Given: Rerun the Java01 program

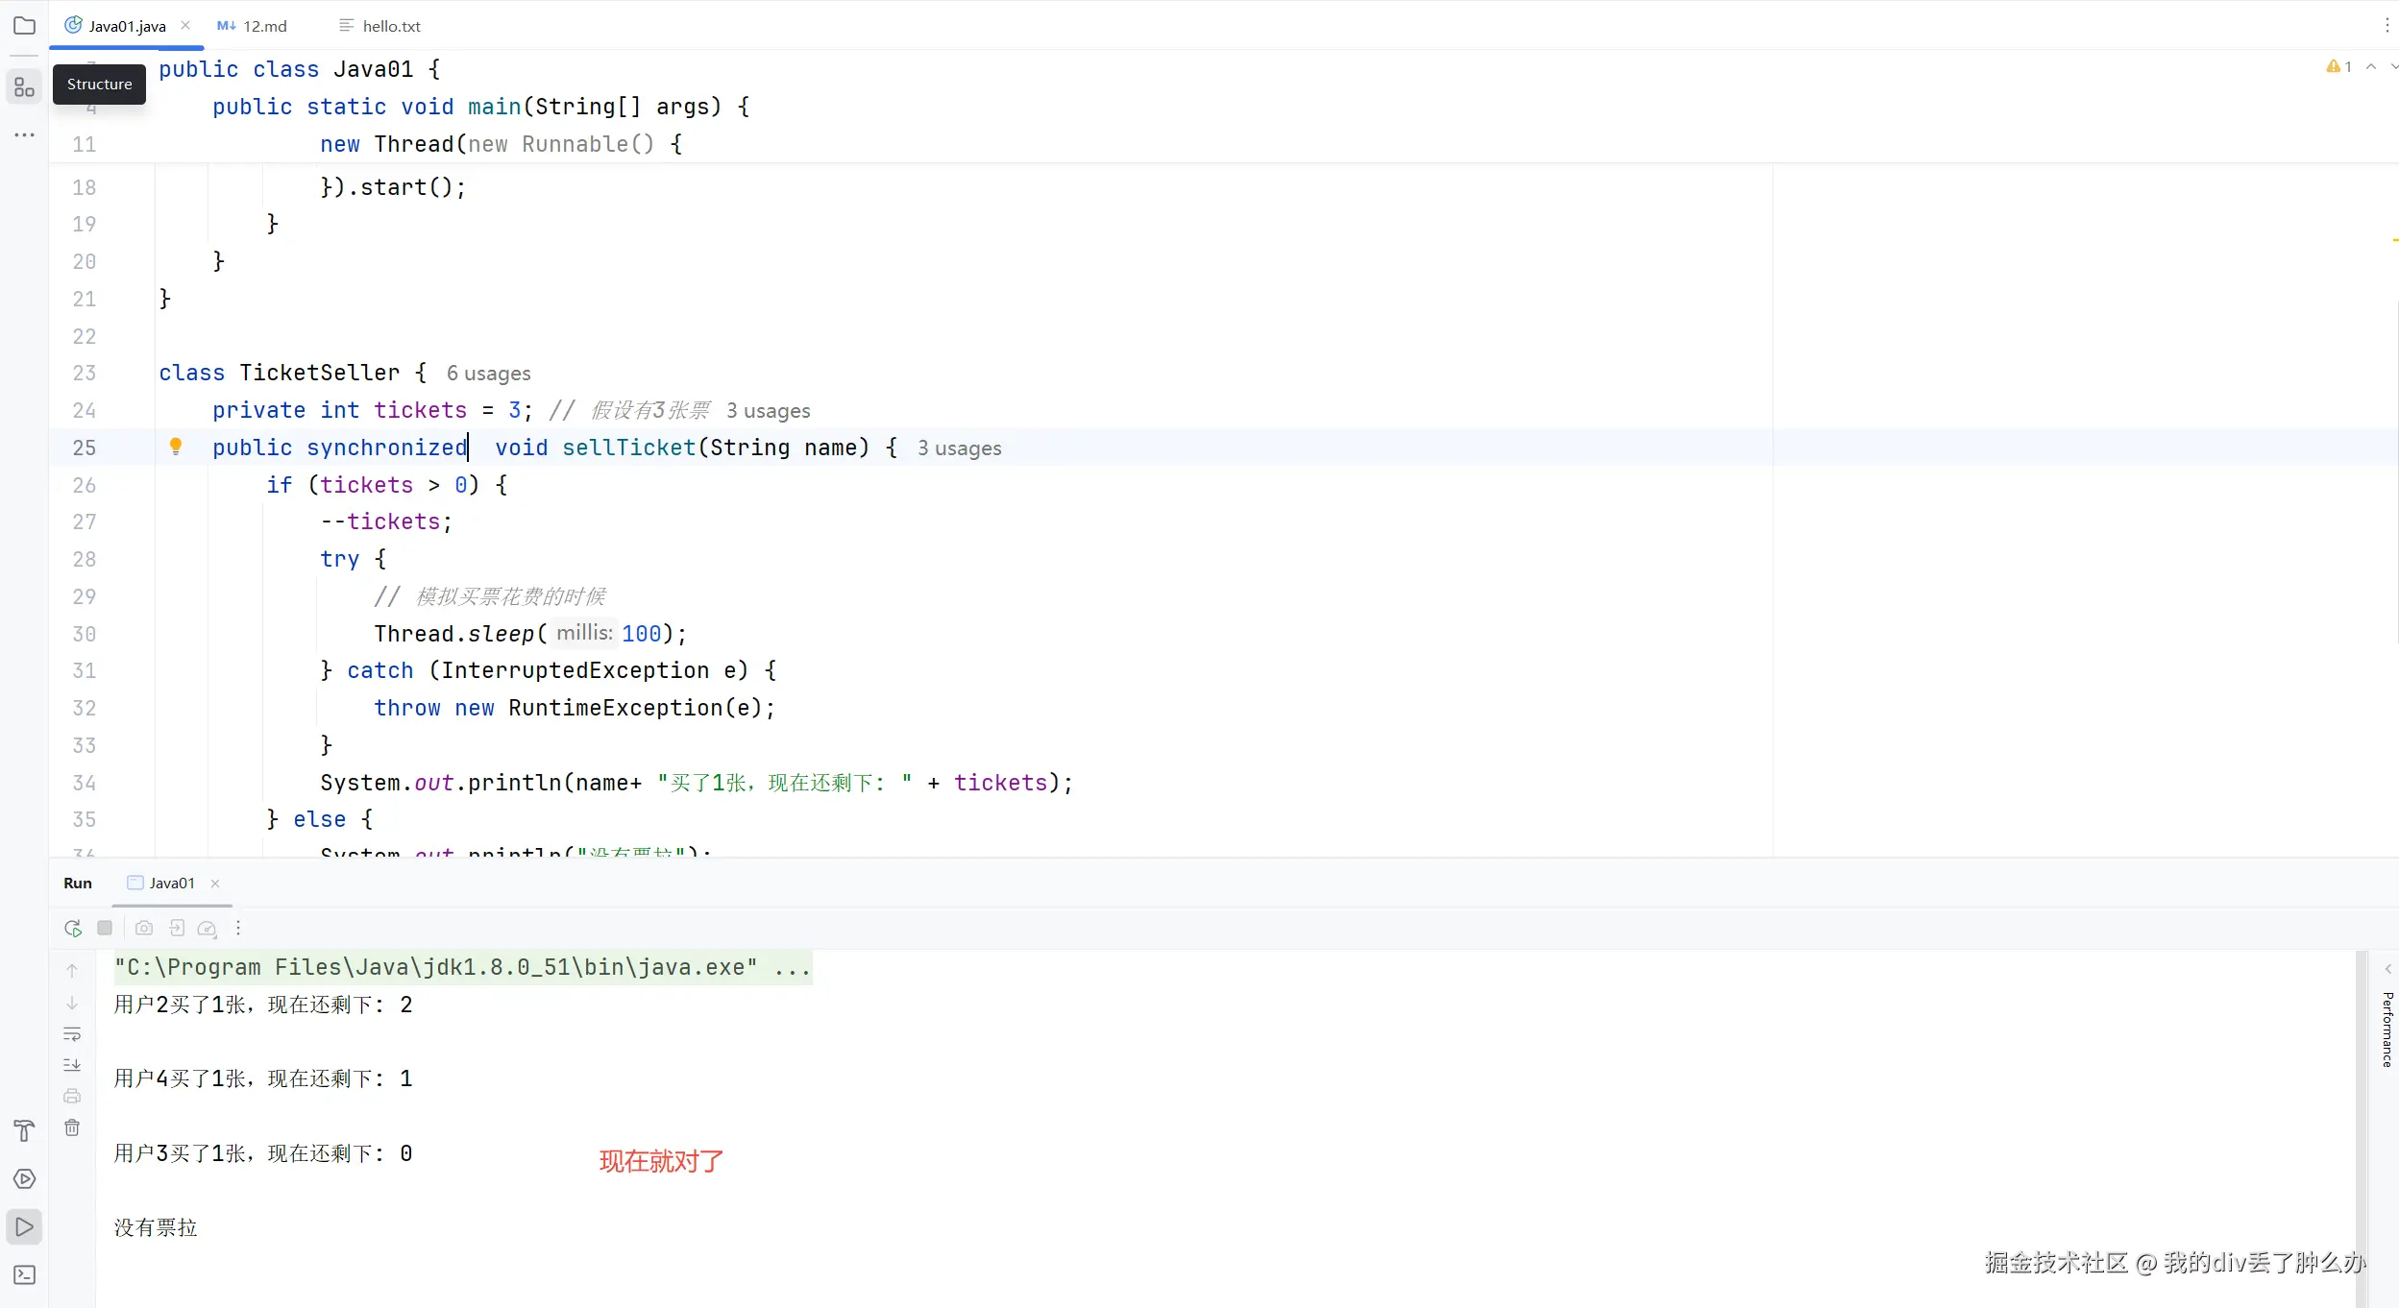Looking at the screenshot, I should click(73, 928).
